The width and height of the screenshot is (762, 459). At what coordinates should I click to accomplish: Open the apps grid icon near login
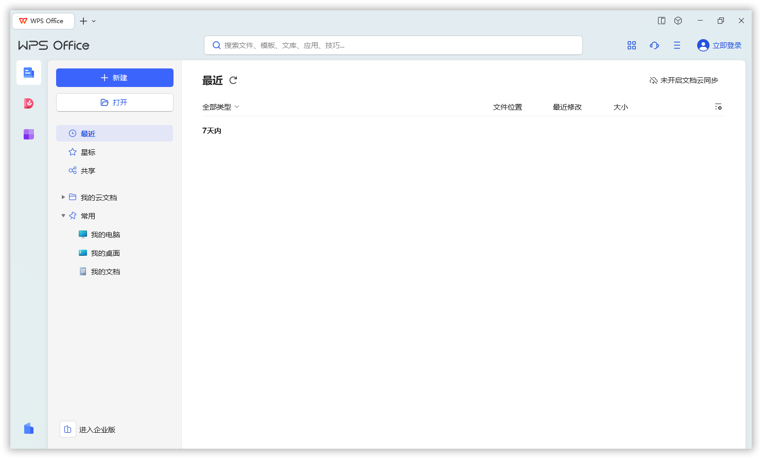(x=632, y=45)
